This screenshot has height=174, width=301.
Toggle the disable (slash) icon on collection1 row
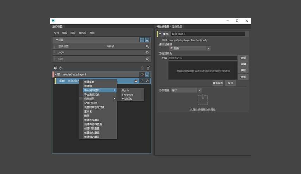[147, 81]
